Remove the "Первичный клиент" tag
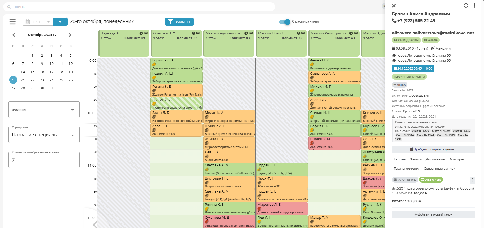Screen dimensions: 484x228 424,77
